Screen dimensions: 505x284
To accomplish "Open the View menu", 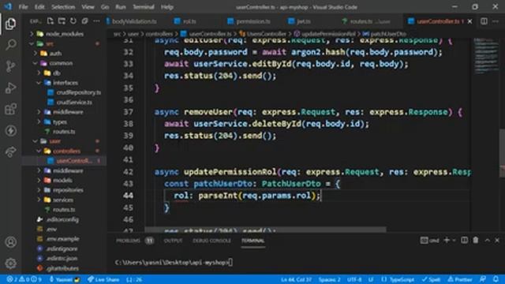I will 88,7.
